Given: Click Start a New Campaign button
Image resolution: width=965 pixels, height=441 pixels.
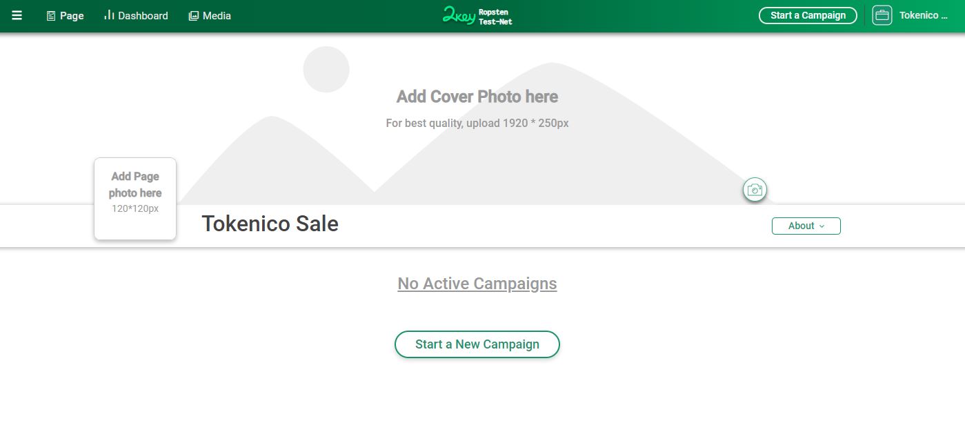Looking at the screenshot, I should [x=477, y=344].
